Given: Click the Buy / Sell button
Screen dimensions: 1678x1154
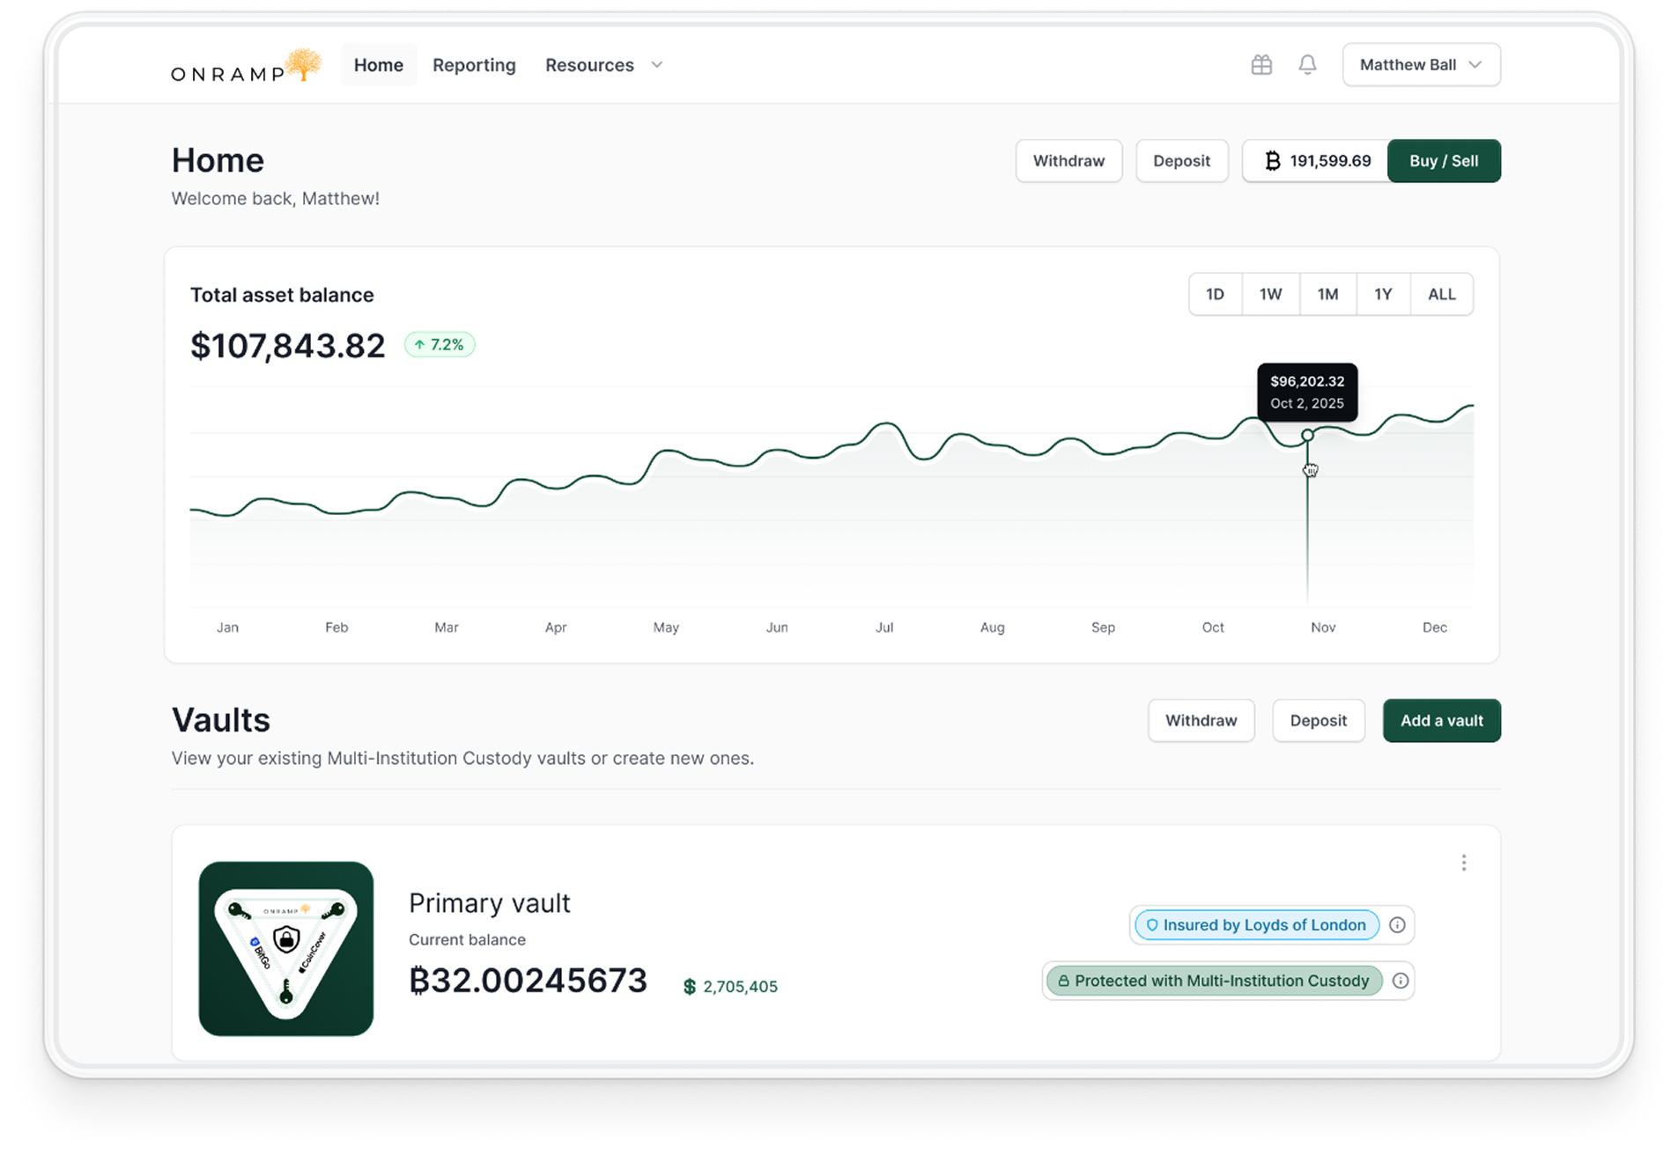Looking at the screenshot, I should pyautogui.click(x=1444, y=161).
